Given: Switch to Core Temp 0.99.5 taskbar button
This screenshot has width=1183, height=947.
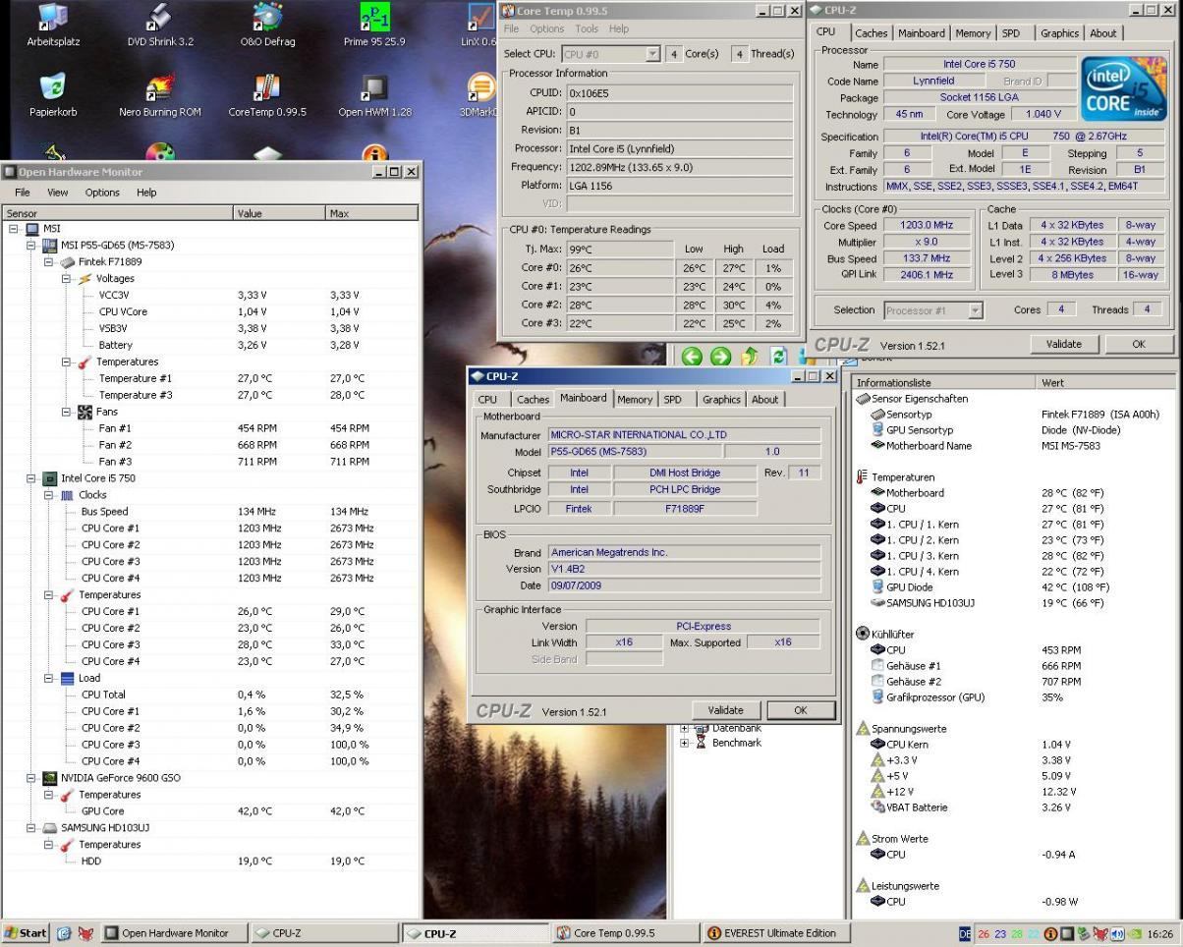Looking at the screenshot, I should pyautogui.click(x=624, y=933).
